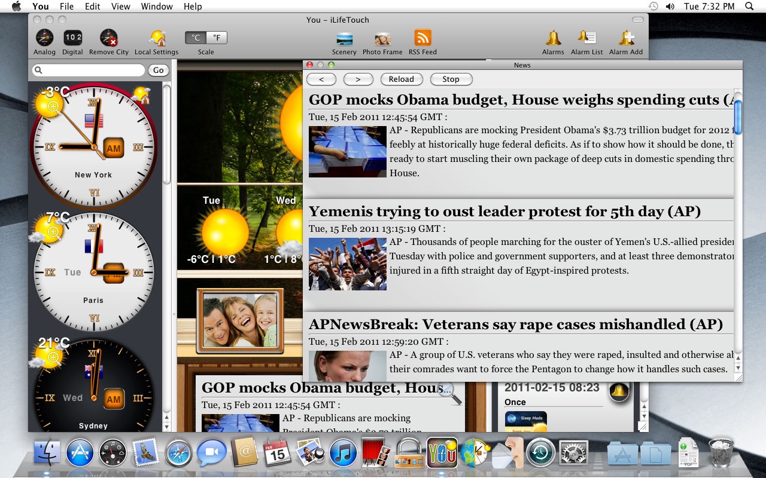The image size is (766, 478).
Task: Switch temperature scale to °F
Action: coord(217,38)
